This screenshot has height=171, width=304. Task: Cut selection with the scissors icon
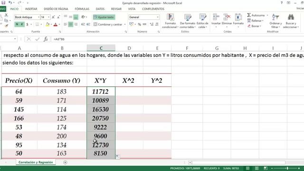click(6, 15)
